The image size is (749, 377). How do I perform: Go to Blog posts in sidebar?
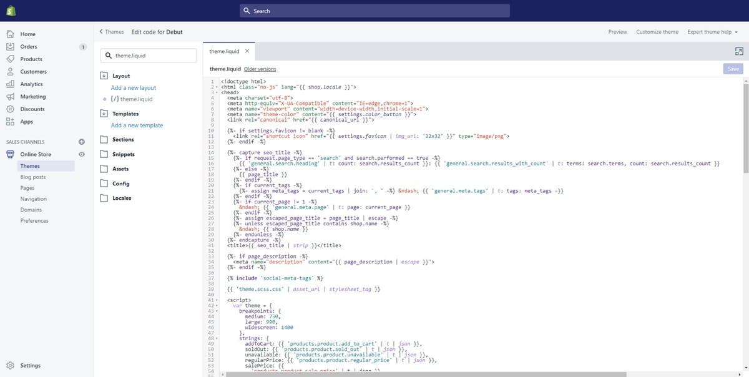[x=33, y=177]
